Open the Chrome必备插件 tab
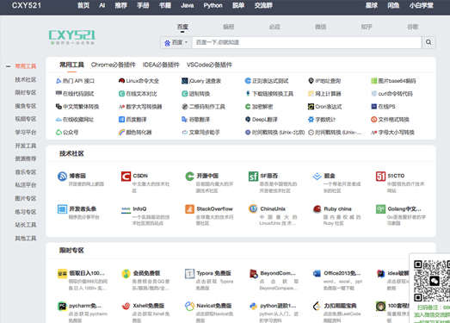This screenshot has width=450, height=323. [x=114, y=65]
